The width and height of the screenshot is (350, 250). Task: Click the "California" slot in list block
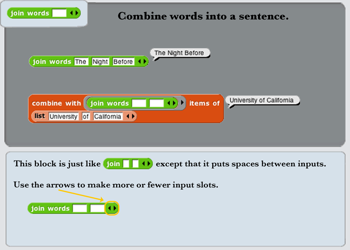tap(108, 116)
